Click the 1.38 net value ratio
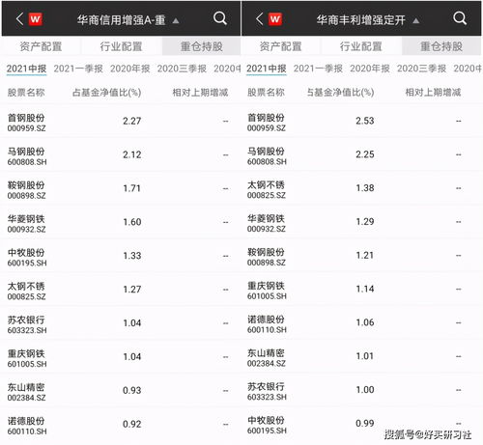 [365, 188]
